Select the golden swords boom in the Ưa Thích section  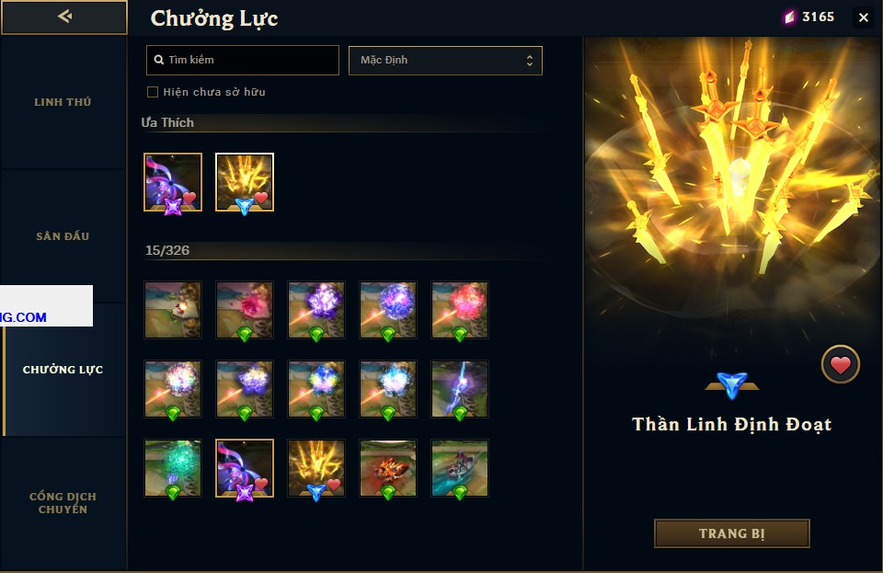(245, 182)
